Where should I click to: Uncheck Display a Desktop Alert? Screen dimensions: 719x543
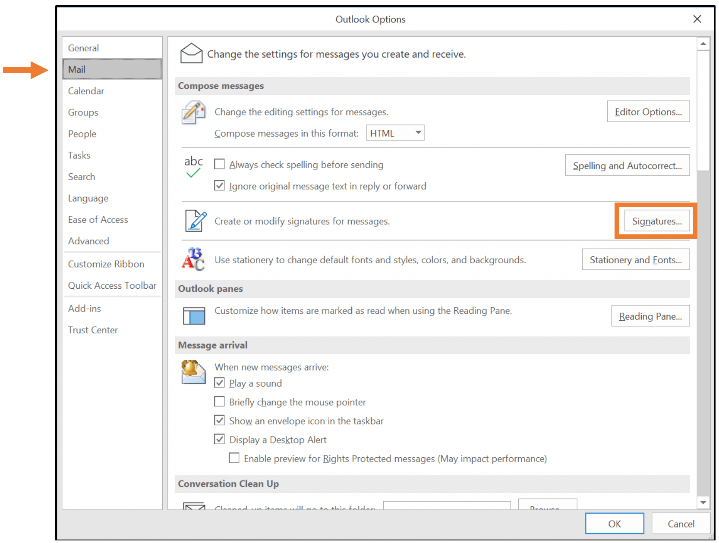pyautogui.click(x=220, y=439)
